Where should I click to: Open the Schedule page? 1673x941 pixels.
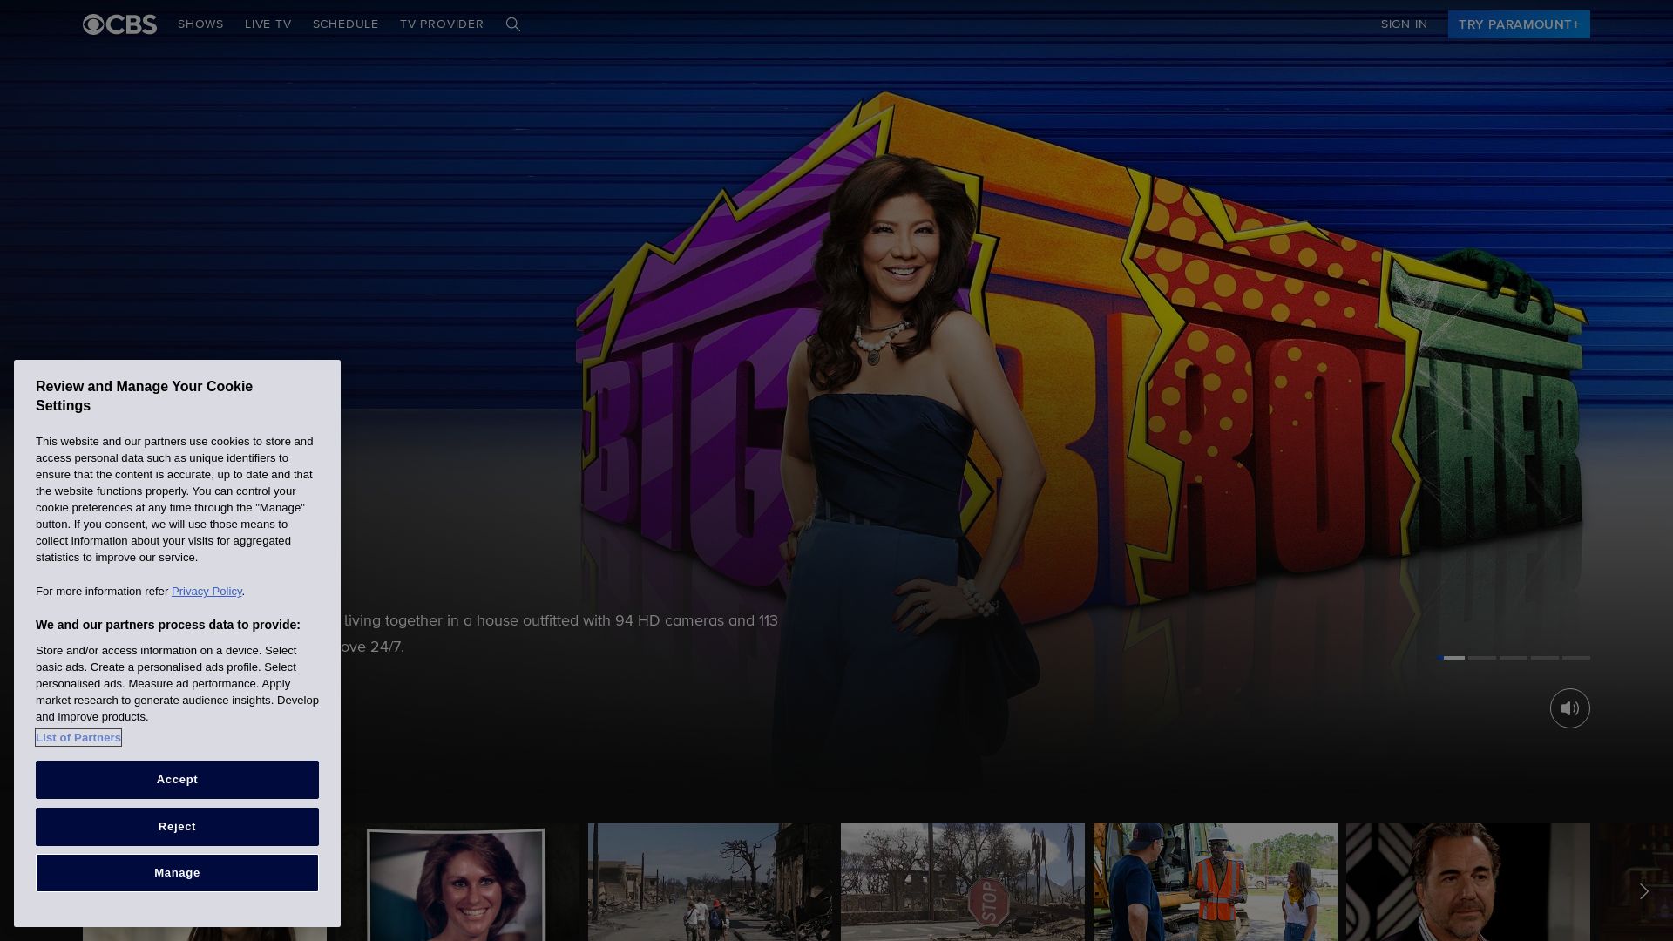coord(345,24)
